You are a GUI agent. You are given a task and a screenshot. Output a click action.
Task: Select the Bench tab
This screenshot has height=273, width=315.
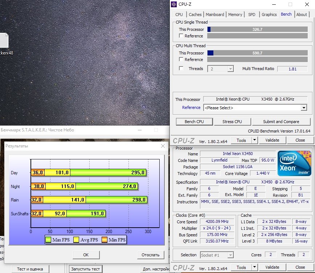286,14
